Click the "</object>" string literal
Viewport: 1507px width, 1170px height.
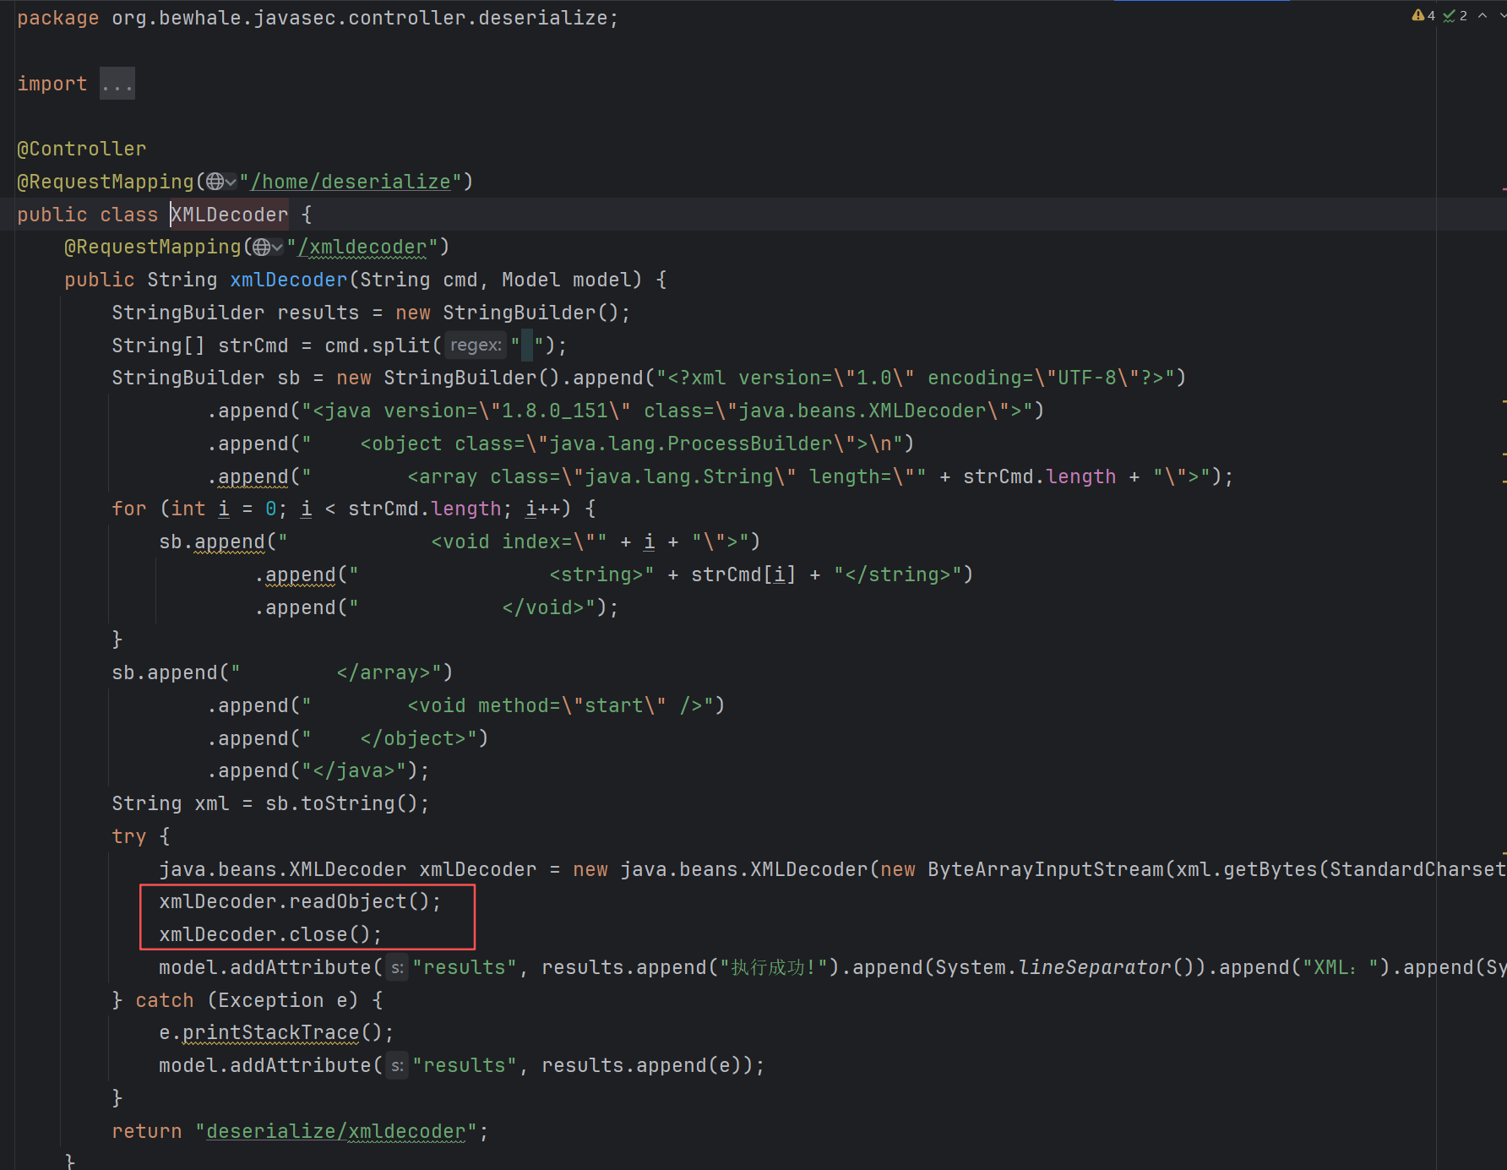389,738
